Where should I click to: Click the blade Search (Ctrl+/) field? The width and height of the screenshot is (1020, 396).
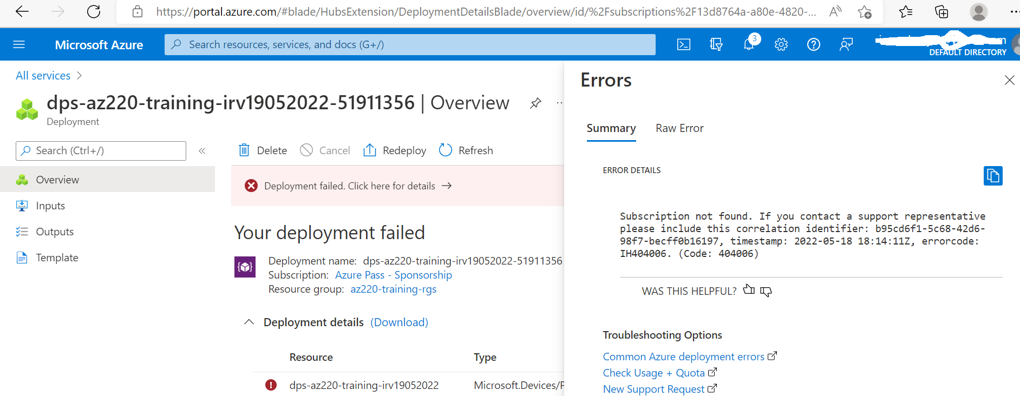(x=101, y=151)
